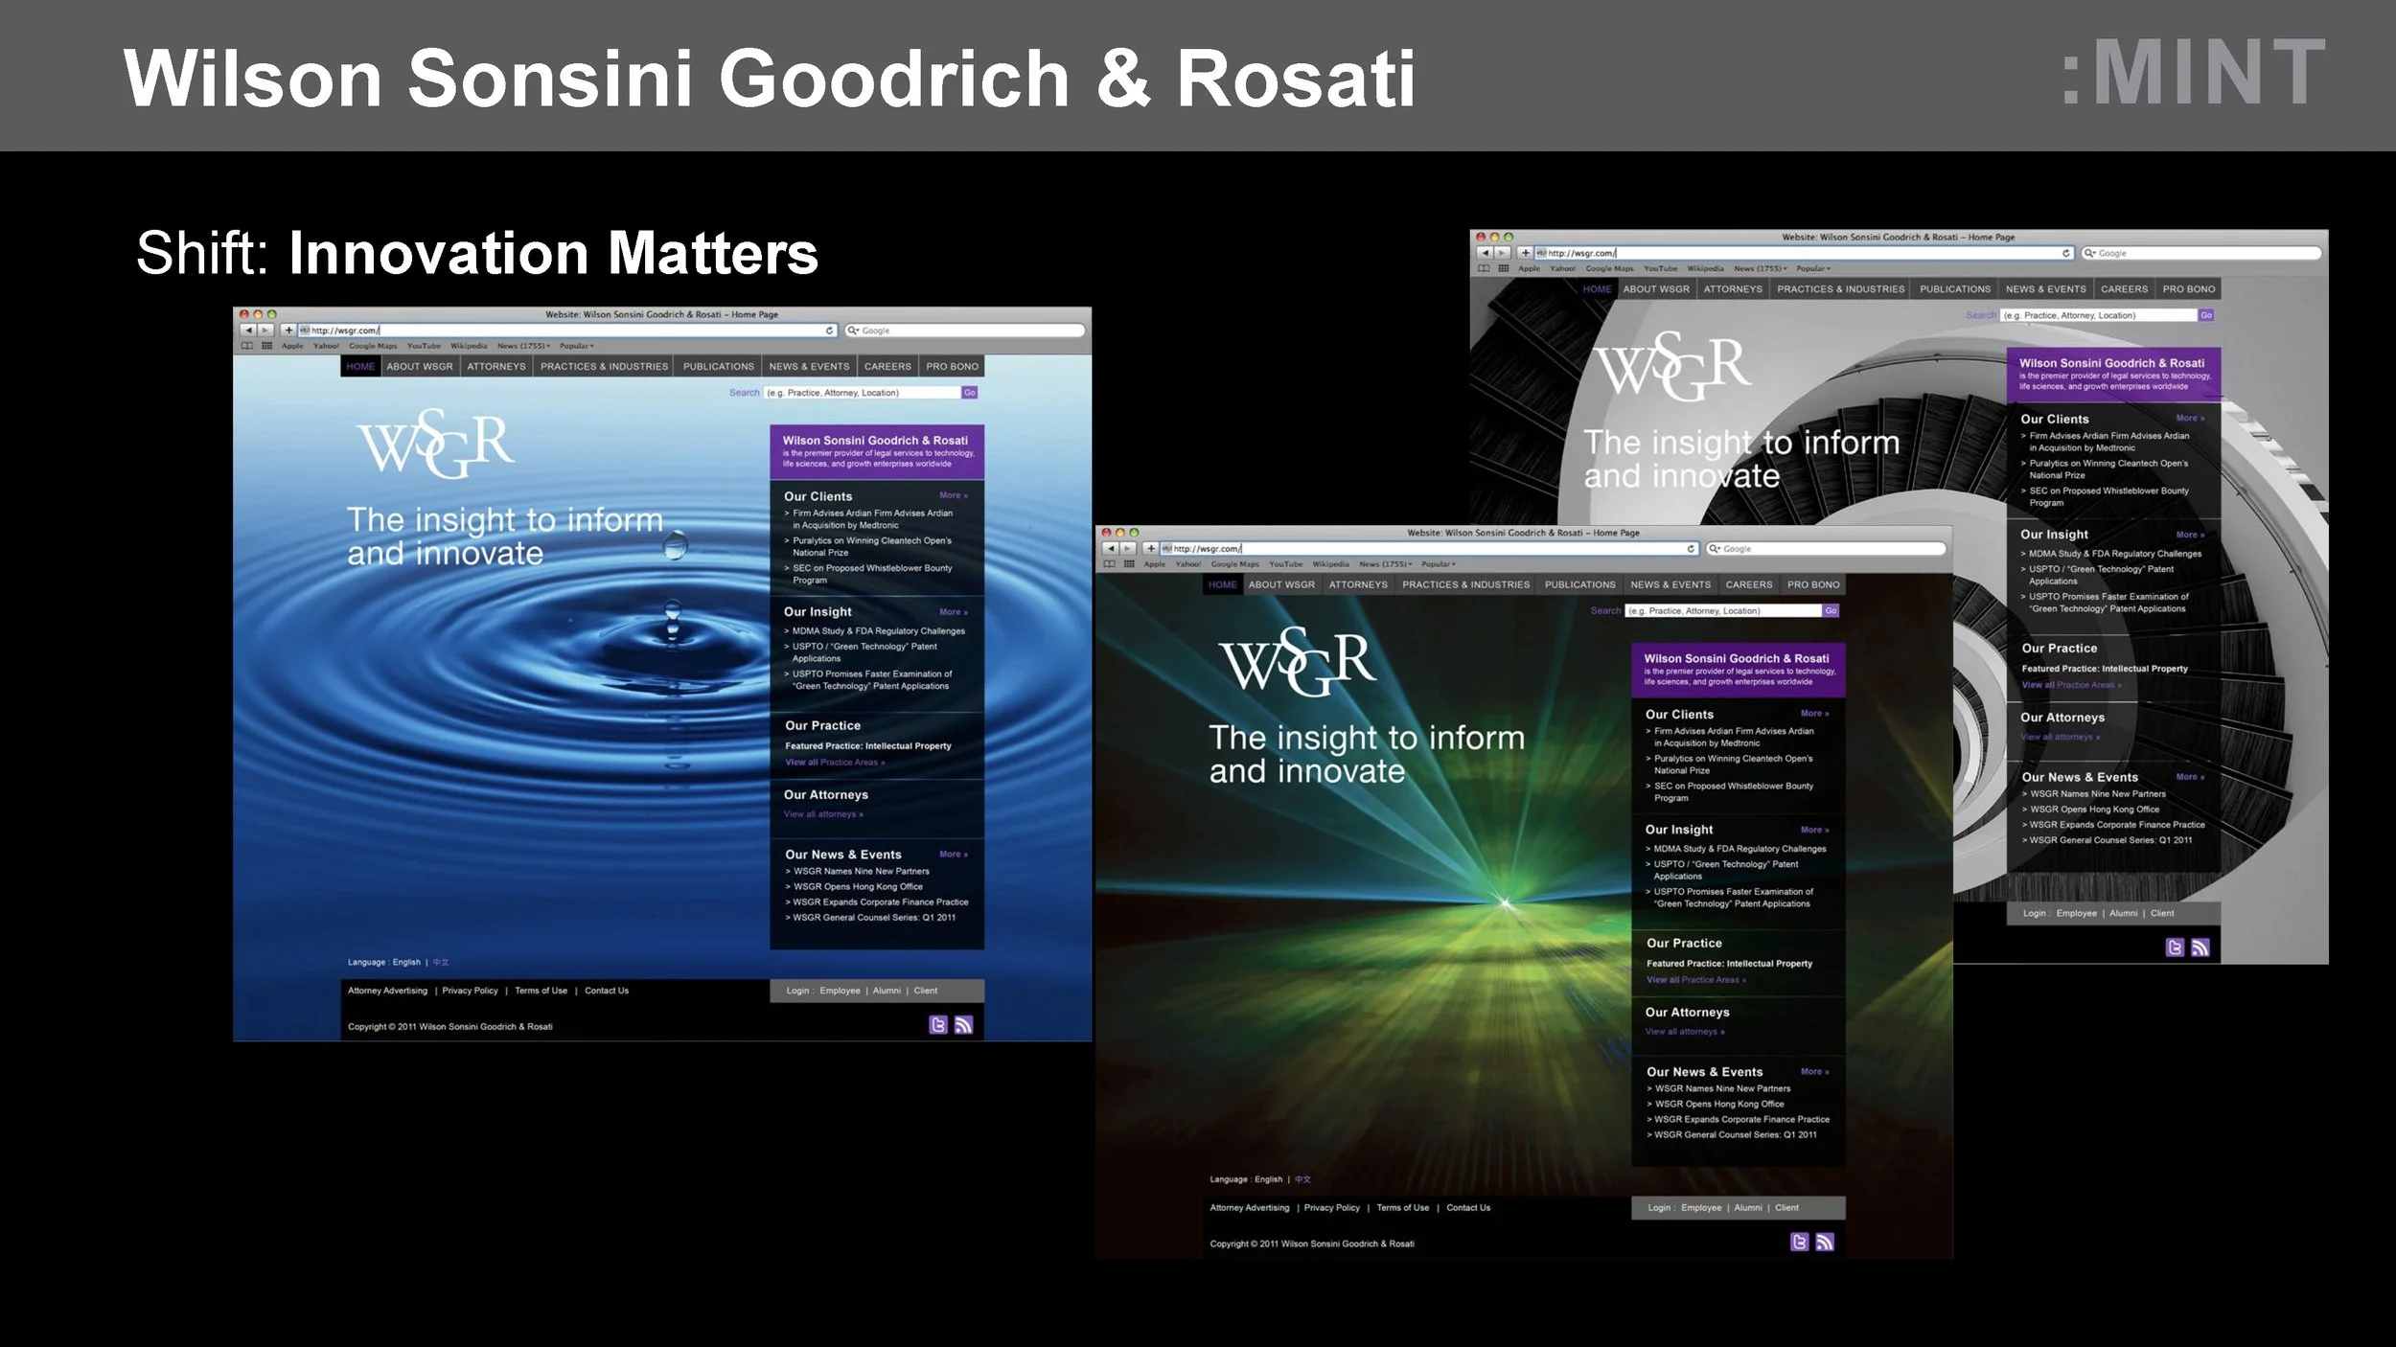Click add bookmark plus icon in green laser browser
Screen dimensions: 2396x1347
1150,549
